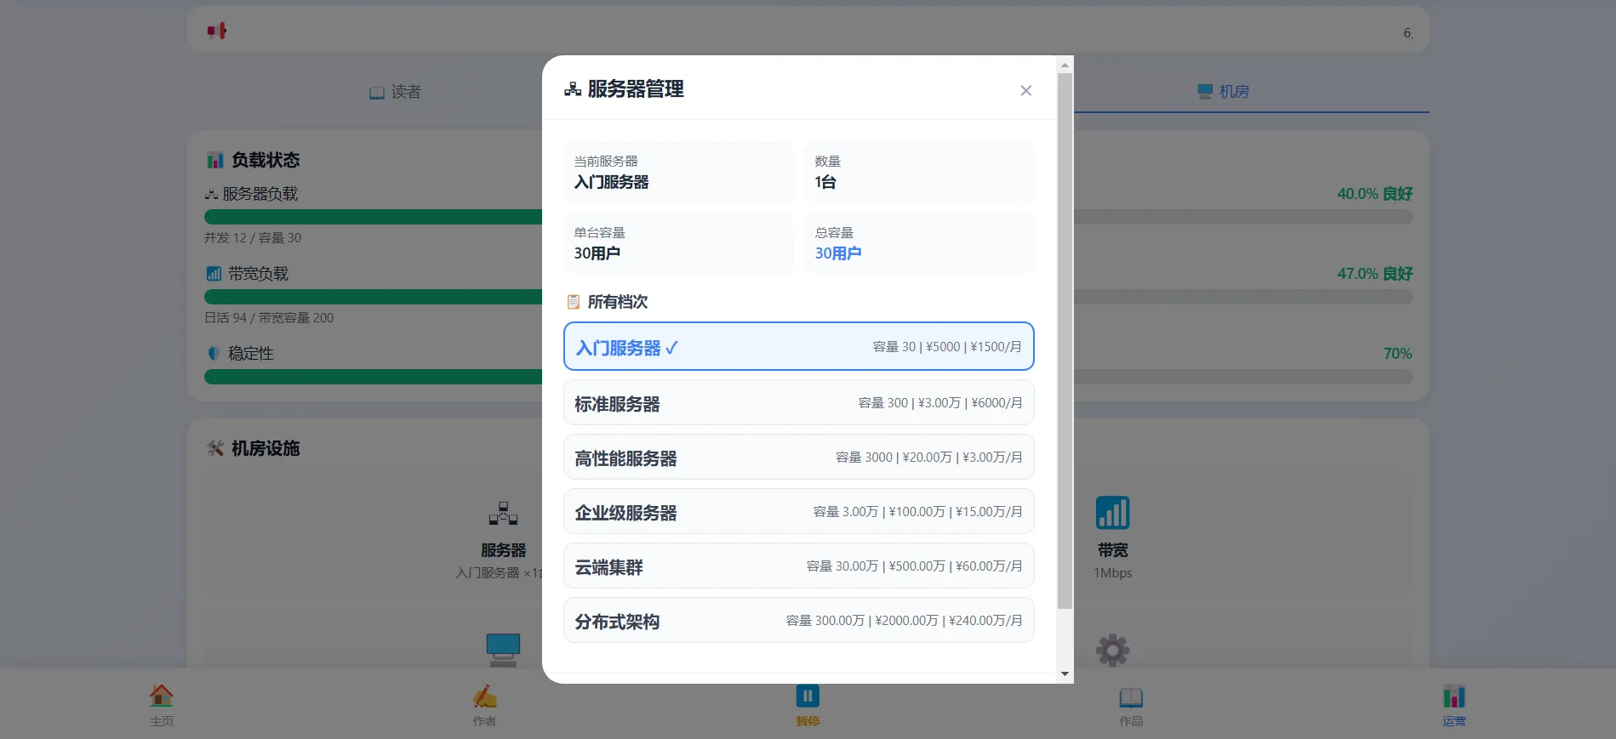1616x739 pixels.
Task: Click the 服务器负载 progress bar
Action: pos(808,217)
